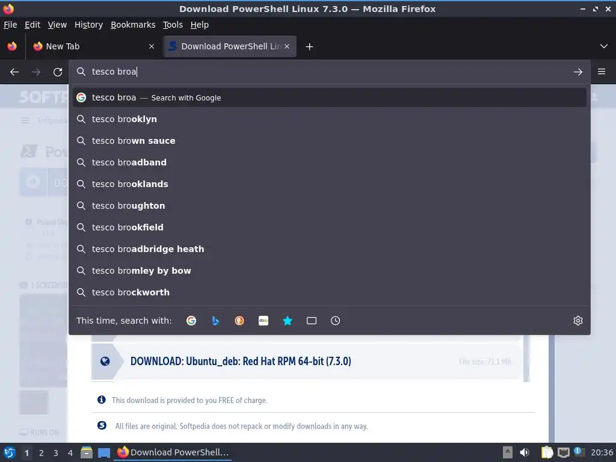Switch to the New Tab tab
This screenshot has height=462, width=616.
[x=93, y=46]
